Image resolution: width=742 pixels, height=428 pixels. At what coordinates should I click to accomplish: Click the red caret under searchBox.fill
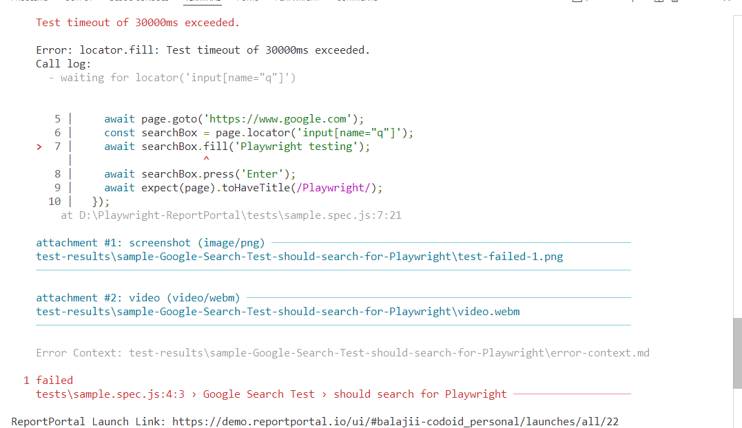(206, 159)
